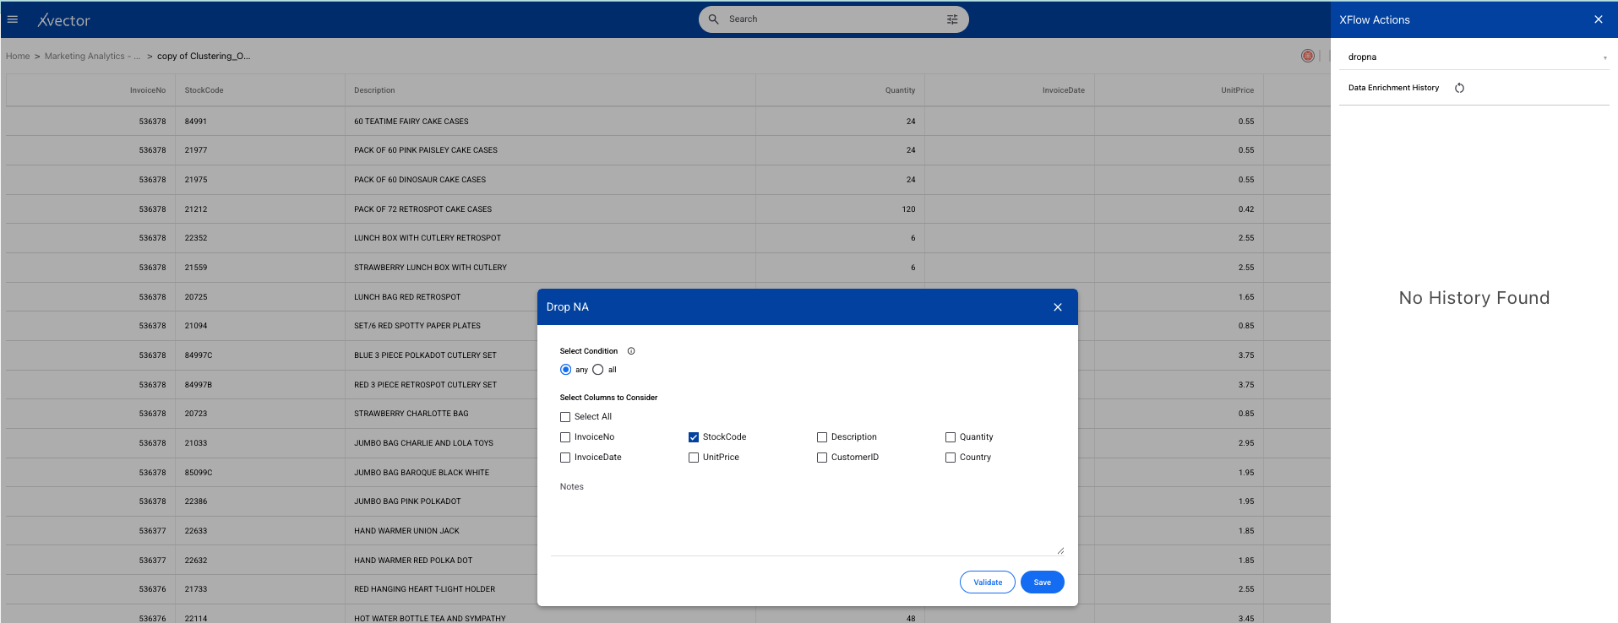Open the hamburger menu icon
The width and height of the screenshot is (1618, 623).
(x=13, y=19)
